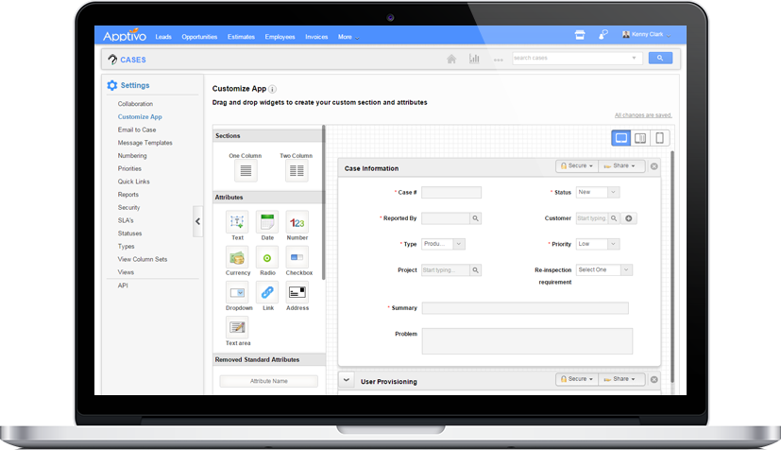
Task: Open the More menu
Action: click(x=348, y=37)
